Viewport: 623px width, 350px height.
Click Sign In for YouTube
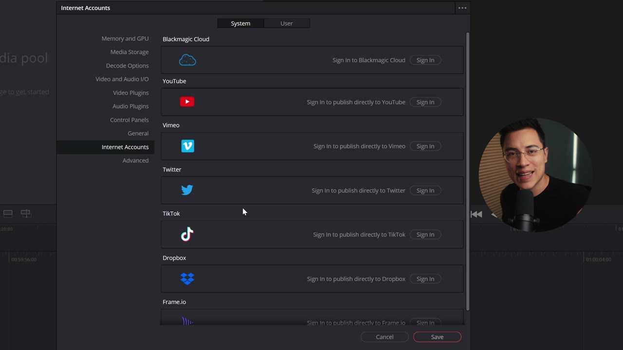pyautogui.click(x=425, y=102)
